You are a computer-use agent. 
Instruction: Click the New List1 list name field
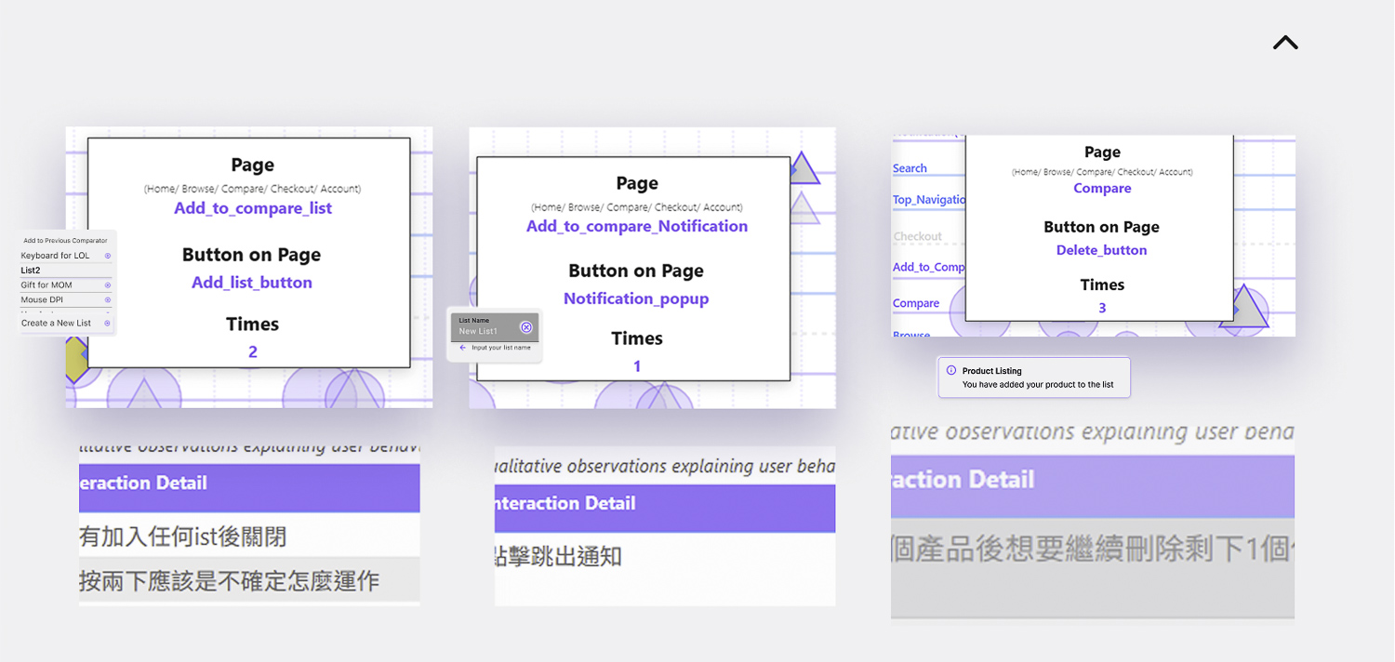482,330
